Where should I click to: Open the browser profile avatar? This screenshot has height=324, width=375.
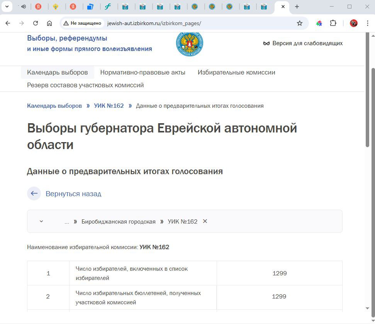point(353,23)
